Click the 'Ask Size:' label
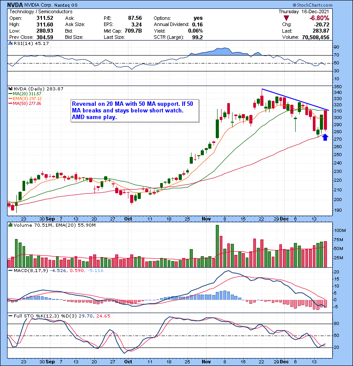Screen dimensions: 353x366 pyautogui.click(x=75, y=25)
